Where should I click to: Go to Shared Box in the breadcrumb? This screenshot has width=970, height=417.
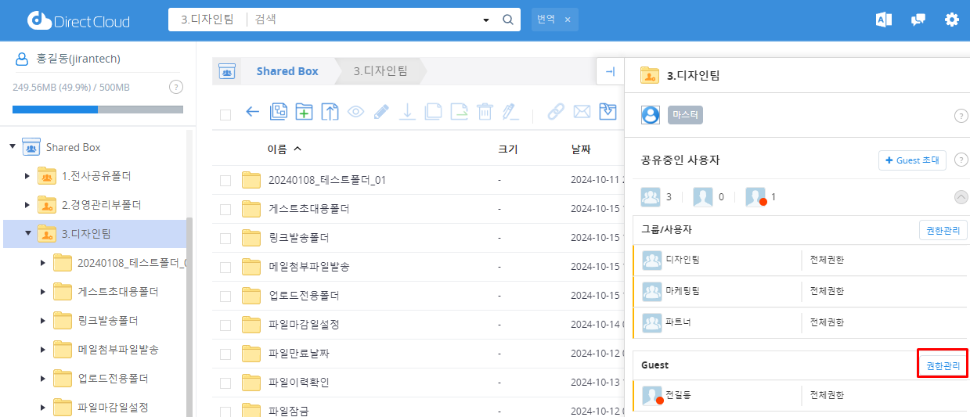[x=287, y=71]
